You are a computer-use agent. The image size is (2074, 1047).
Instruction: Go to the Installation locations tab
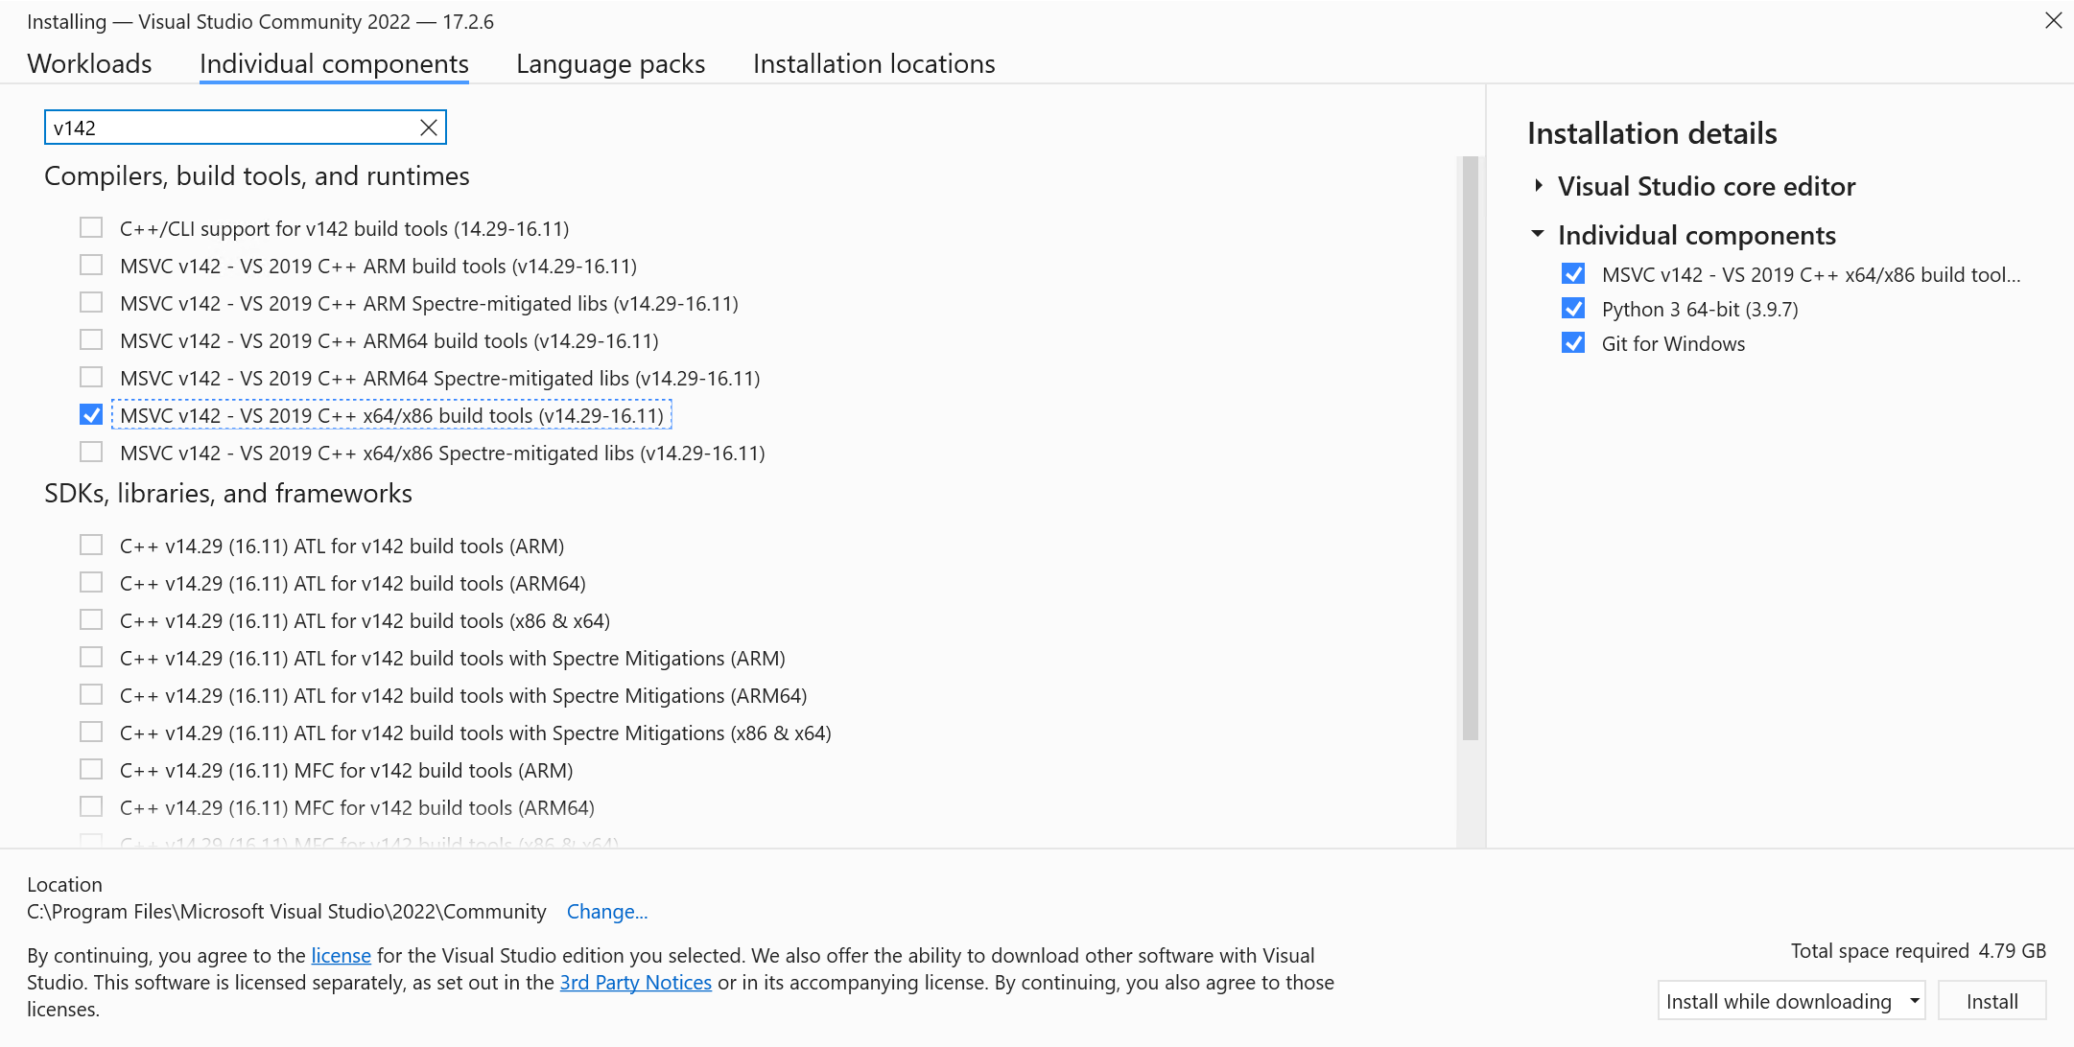(874, 63)
